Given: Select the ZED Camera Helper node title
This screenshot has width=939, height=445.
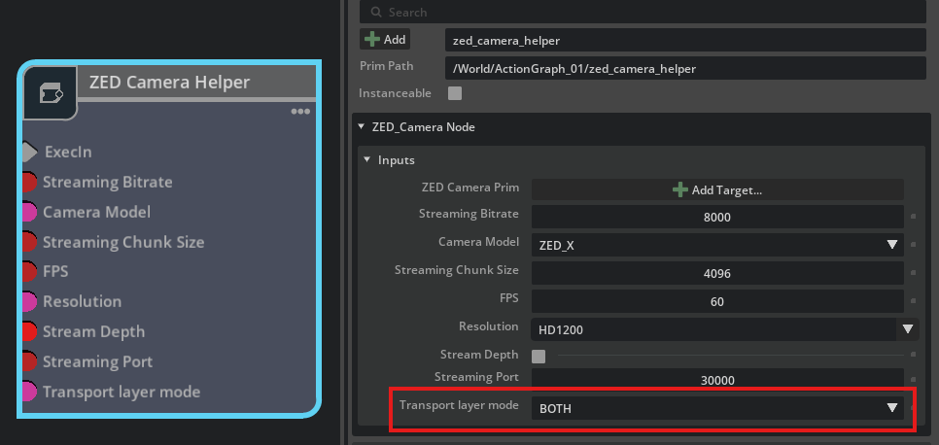Looking at the screenshot, I should [169, 82].
